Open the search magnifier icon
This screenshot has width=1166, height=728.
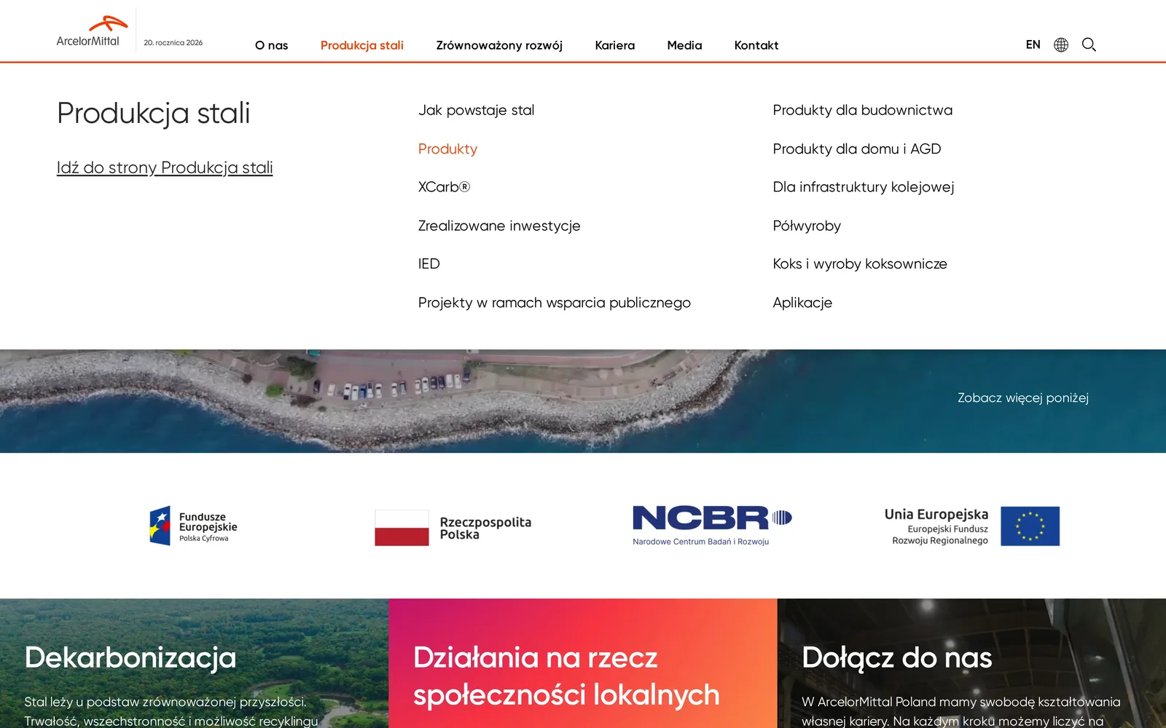[x=1089, y=45]
